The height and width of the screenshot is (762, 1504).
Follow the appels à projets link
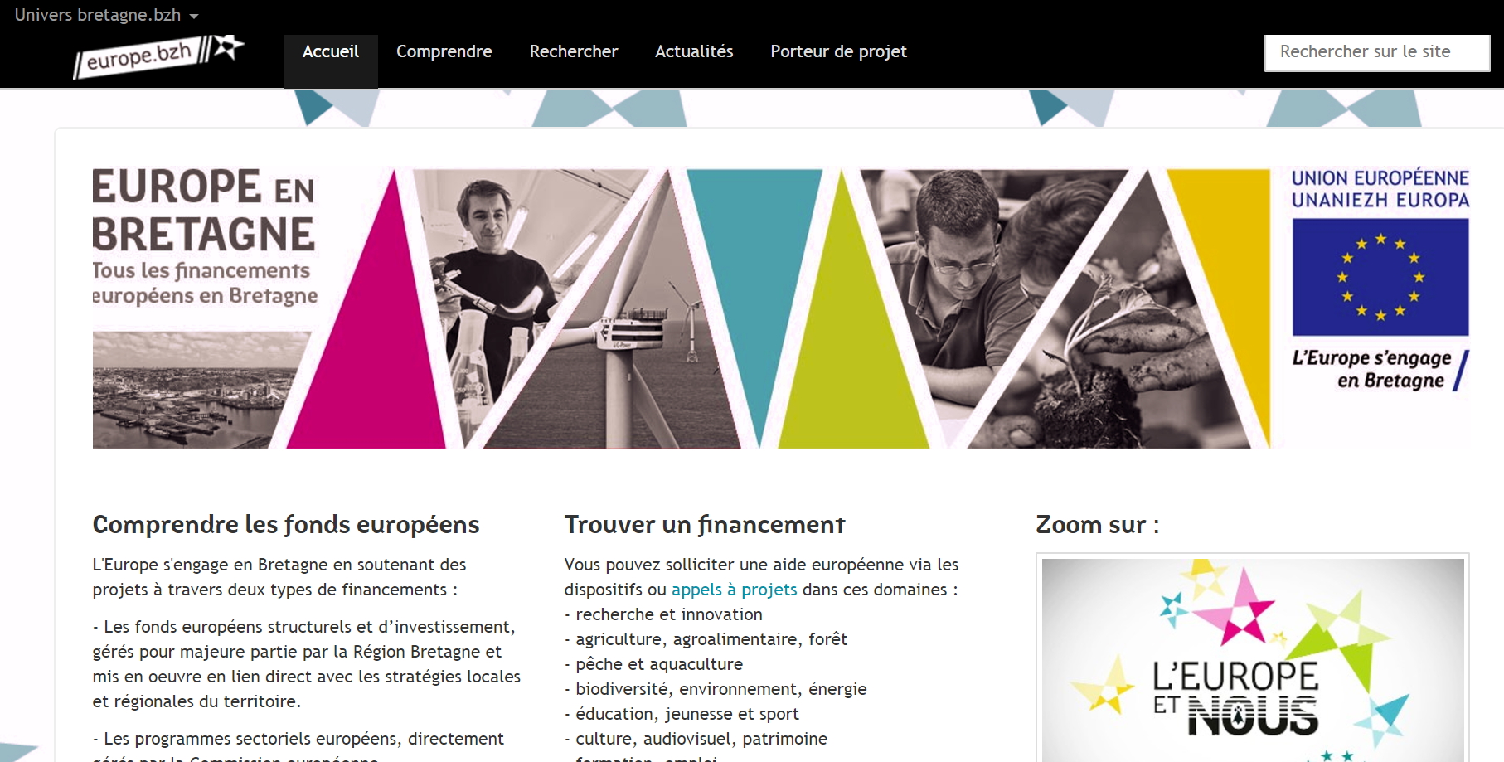(734, 590)
